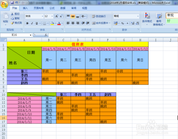This screenshot has width=178, height=139.
Task: Open the View (视图) tab
Action: 85,8
